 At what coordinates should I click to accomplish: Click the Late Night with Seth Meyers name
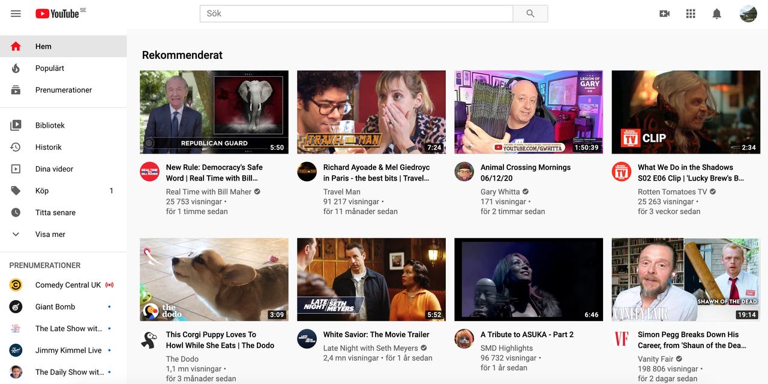pos(370,349)
